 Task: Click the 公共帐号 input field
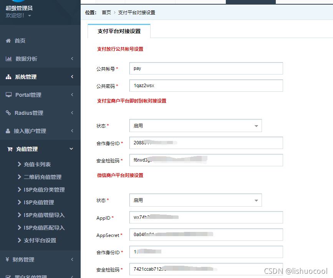(x=206, y=68)
